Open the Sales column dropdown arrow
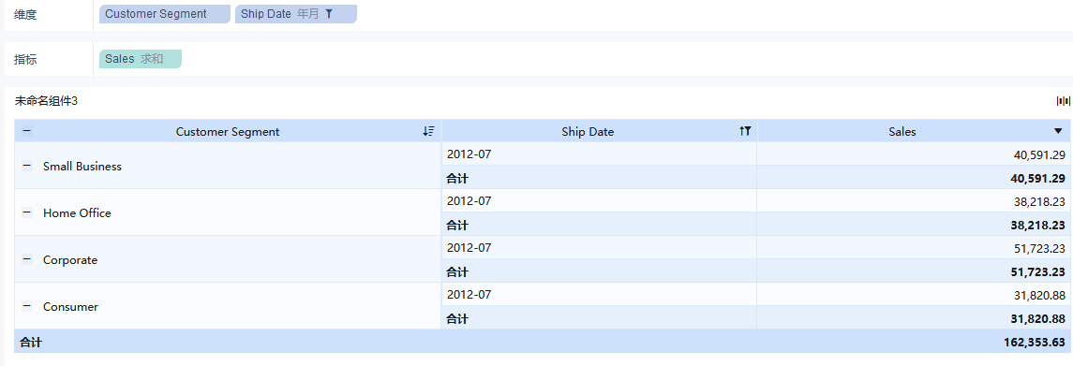Viewport: 1073px width, 366px height. pos(1058,131)
